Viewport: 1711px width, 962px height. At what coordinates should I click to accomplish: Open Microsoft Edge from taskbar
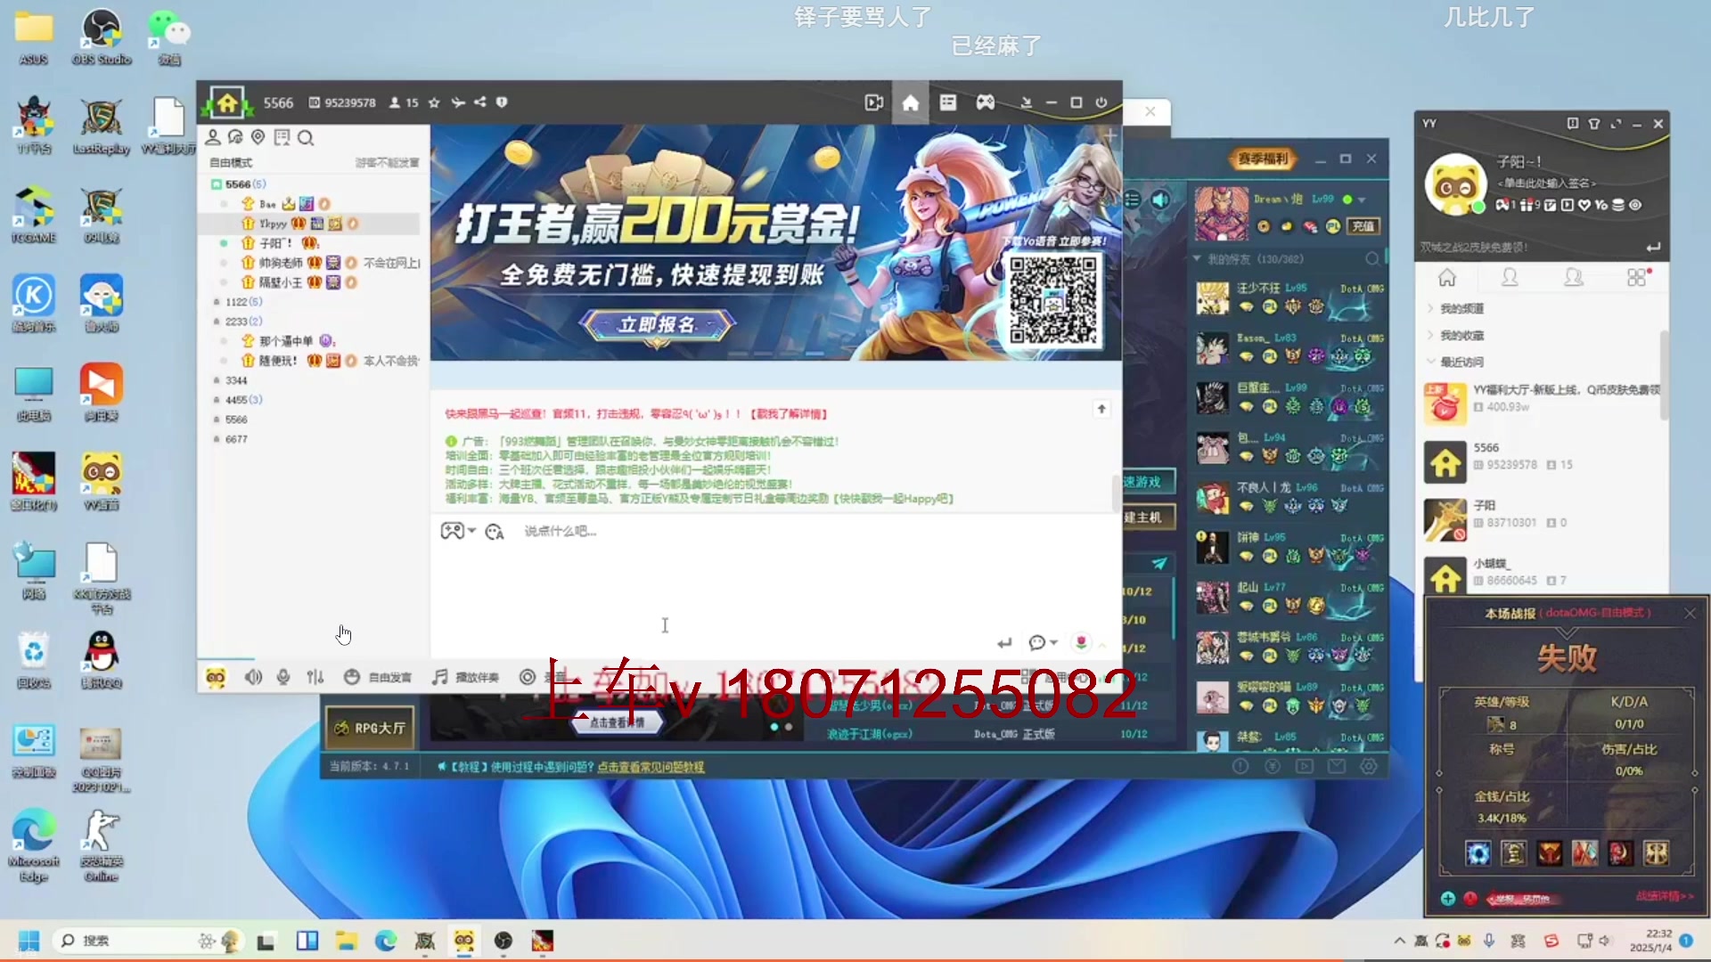[x=385, y=941]
